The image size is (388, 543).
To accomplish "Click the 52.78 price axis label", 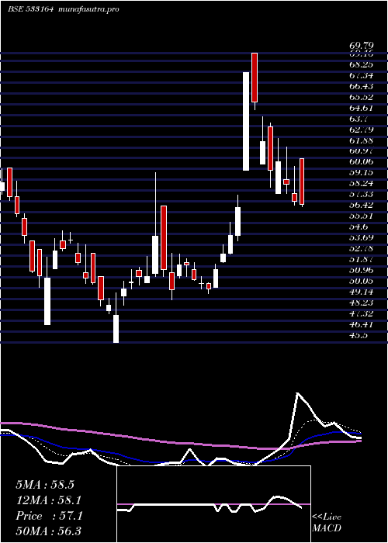I will tap(361, 248).
